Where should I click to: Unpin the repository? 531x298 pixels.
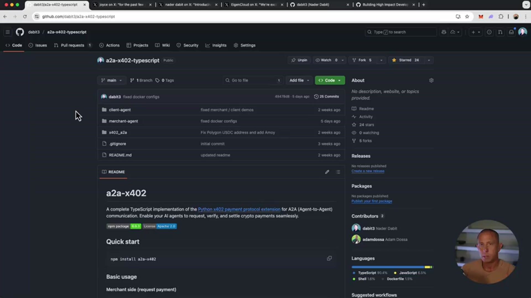click(x=299, y=60)
